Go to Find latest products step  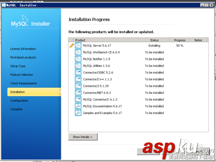(x=23, y=57)
